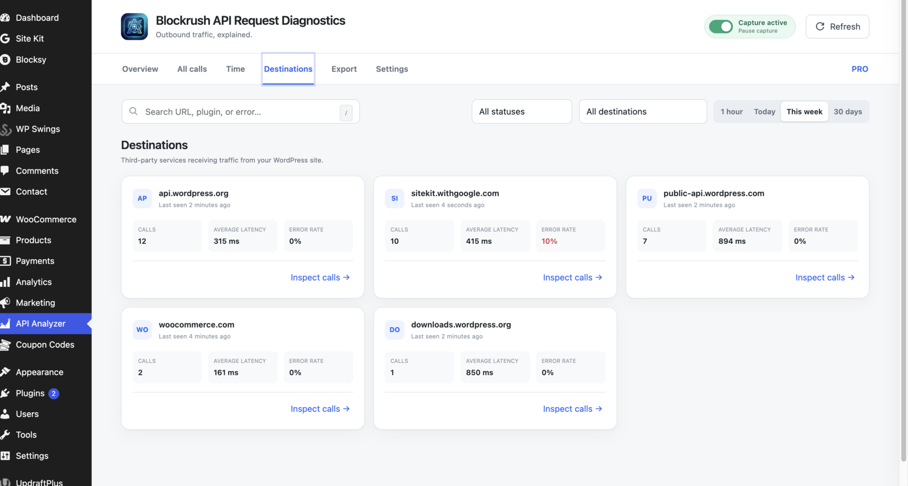Click the Comments bubble icon
Screen dimensions: 908x486
click(5, 171)
